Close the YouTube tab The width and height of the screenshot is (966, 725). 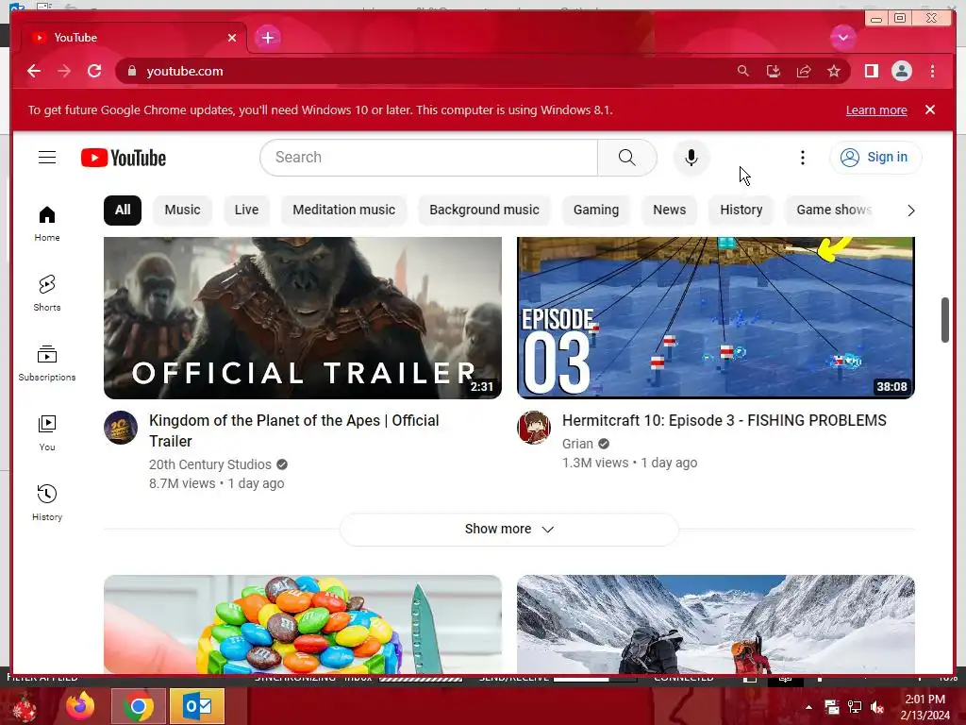coord(232,38)
